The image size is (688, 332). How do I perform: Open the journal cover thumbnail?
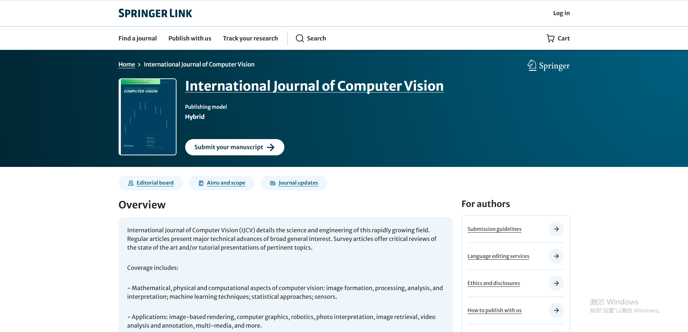148,117
